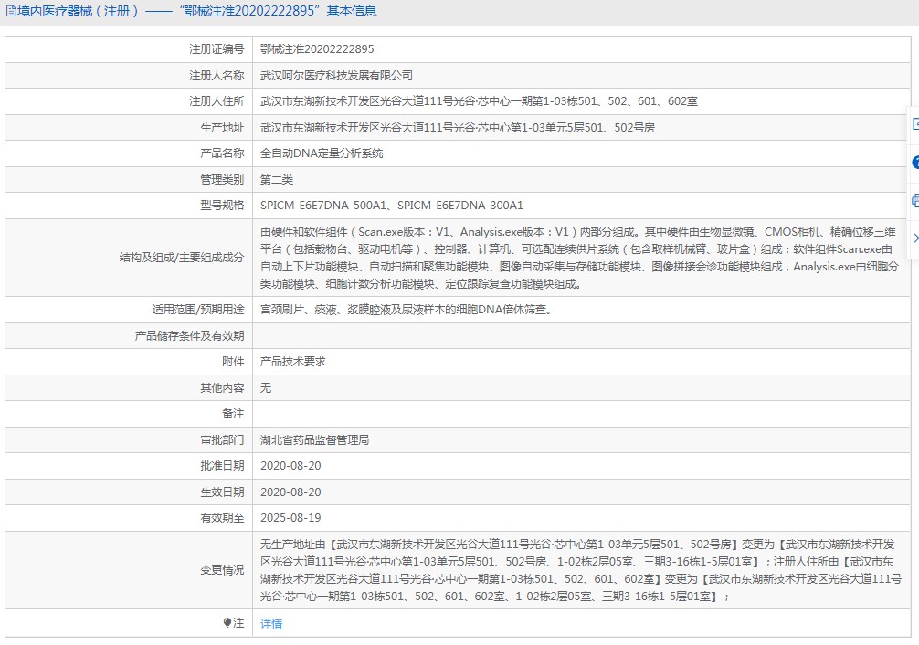Click the 附件 row label
The height and width of the screenshot is (645, 919).
(x=233, y=362)
